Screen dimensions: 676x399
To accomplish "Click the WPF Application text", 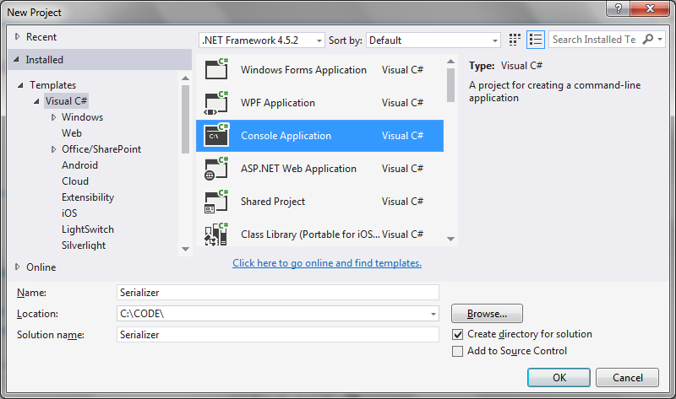I will click(x=278, y=103).
